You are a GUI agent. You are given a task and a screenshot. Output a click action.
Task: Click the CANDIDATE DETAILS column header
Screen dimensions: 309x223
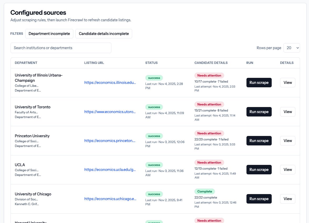point(211,63)
